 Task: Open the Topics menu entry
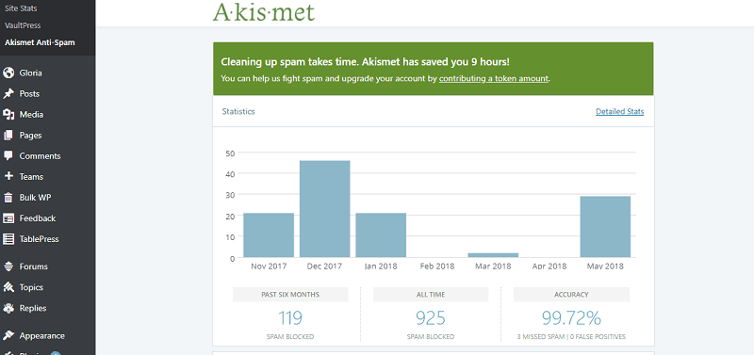point(31,287)
